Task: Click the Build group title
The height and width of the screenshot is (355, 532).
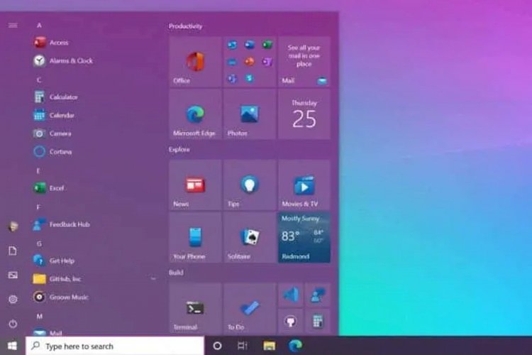Action: coord(176,273)
